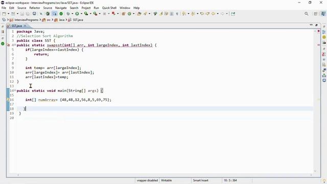The height and width of the screenshot is (184, 327).
Task: Click the Writable status bar field
Action: pos(166,180)
